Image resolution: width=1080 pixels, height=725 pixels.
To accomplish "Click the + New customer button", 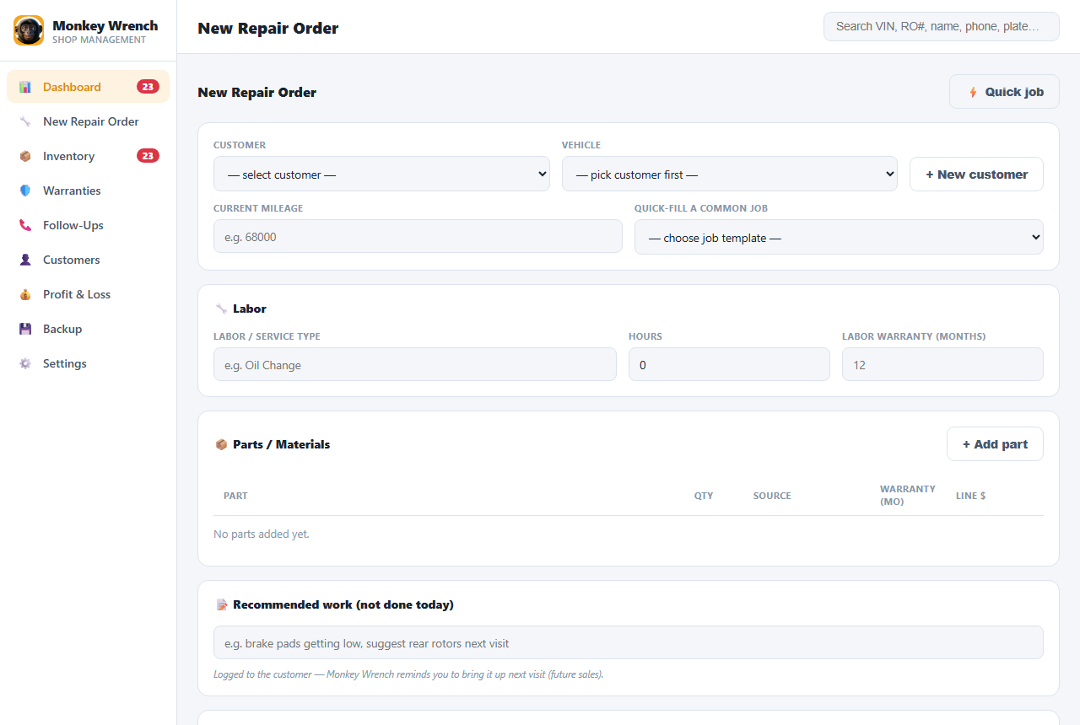I will click(976, 175).
